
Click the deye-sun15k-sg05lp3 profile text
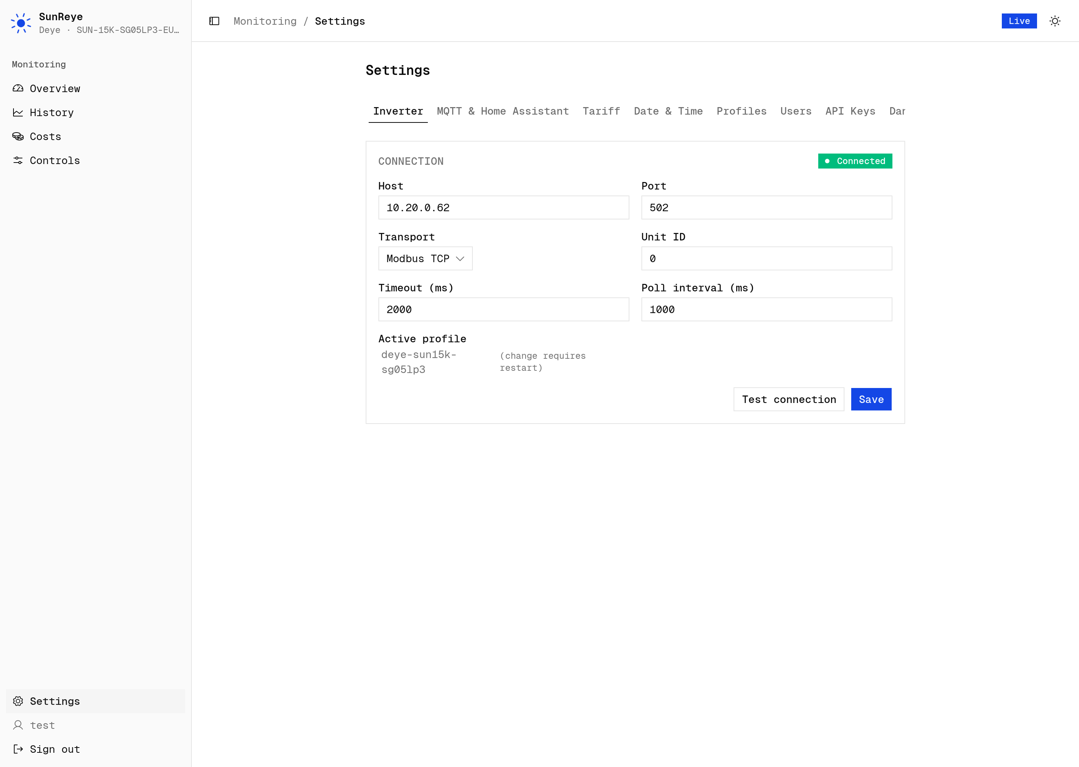pos(419,362)
